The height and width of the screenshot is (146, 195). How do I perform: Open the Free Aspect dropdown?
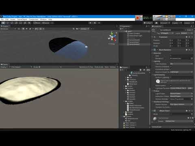point(22,67)
